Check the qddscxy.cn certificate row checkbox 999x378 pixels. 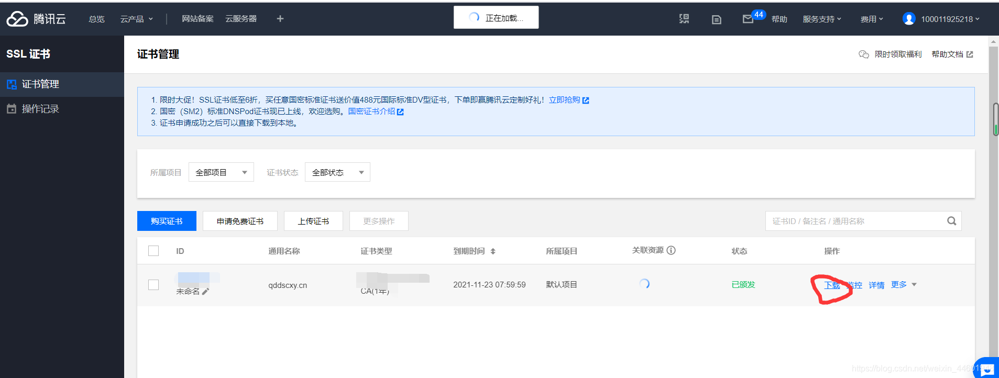153,285
